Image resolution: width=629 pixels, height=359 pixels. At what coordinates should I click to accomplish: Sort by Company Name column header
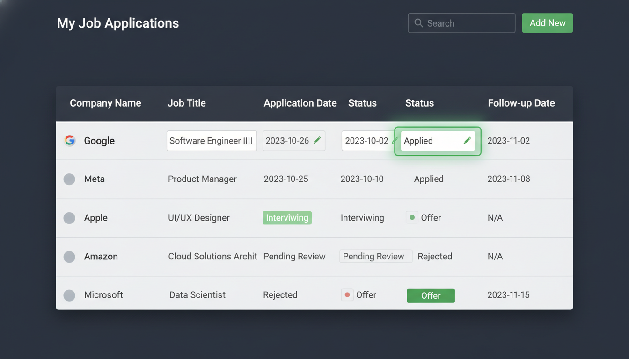tap(105, 103)
